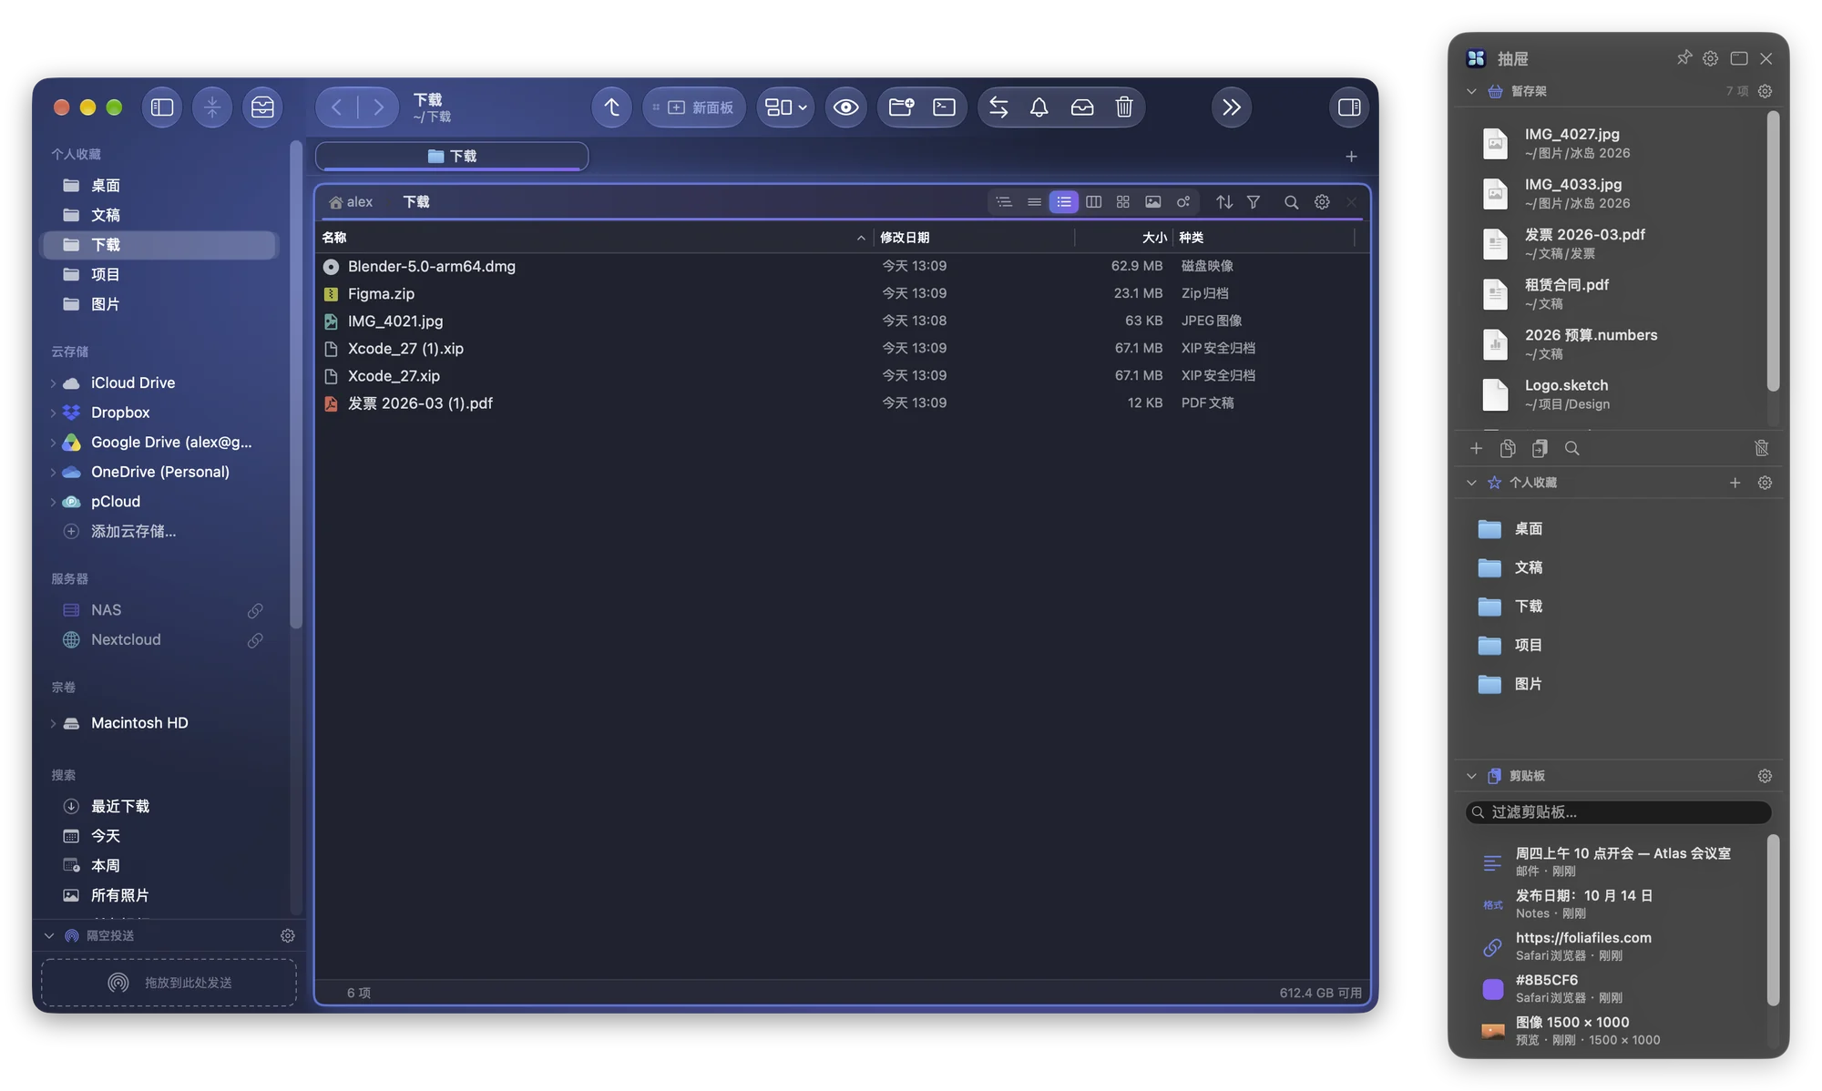Click the trash toolbar icon

point(1123,107)
